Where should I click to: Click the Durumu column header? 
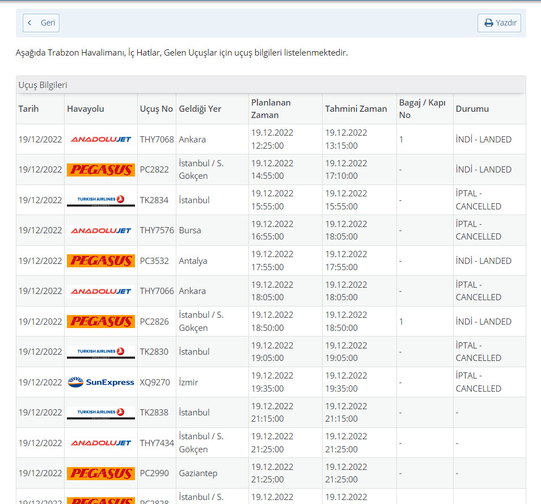(x=472, y=108)
